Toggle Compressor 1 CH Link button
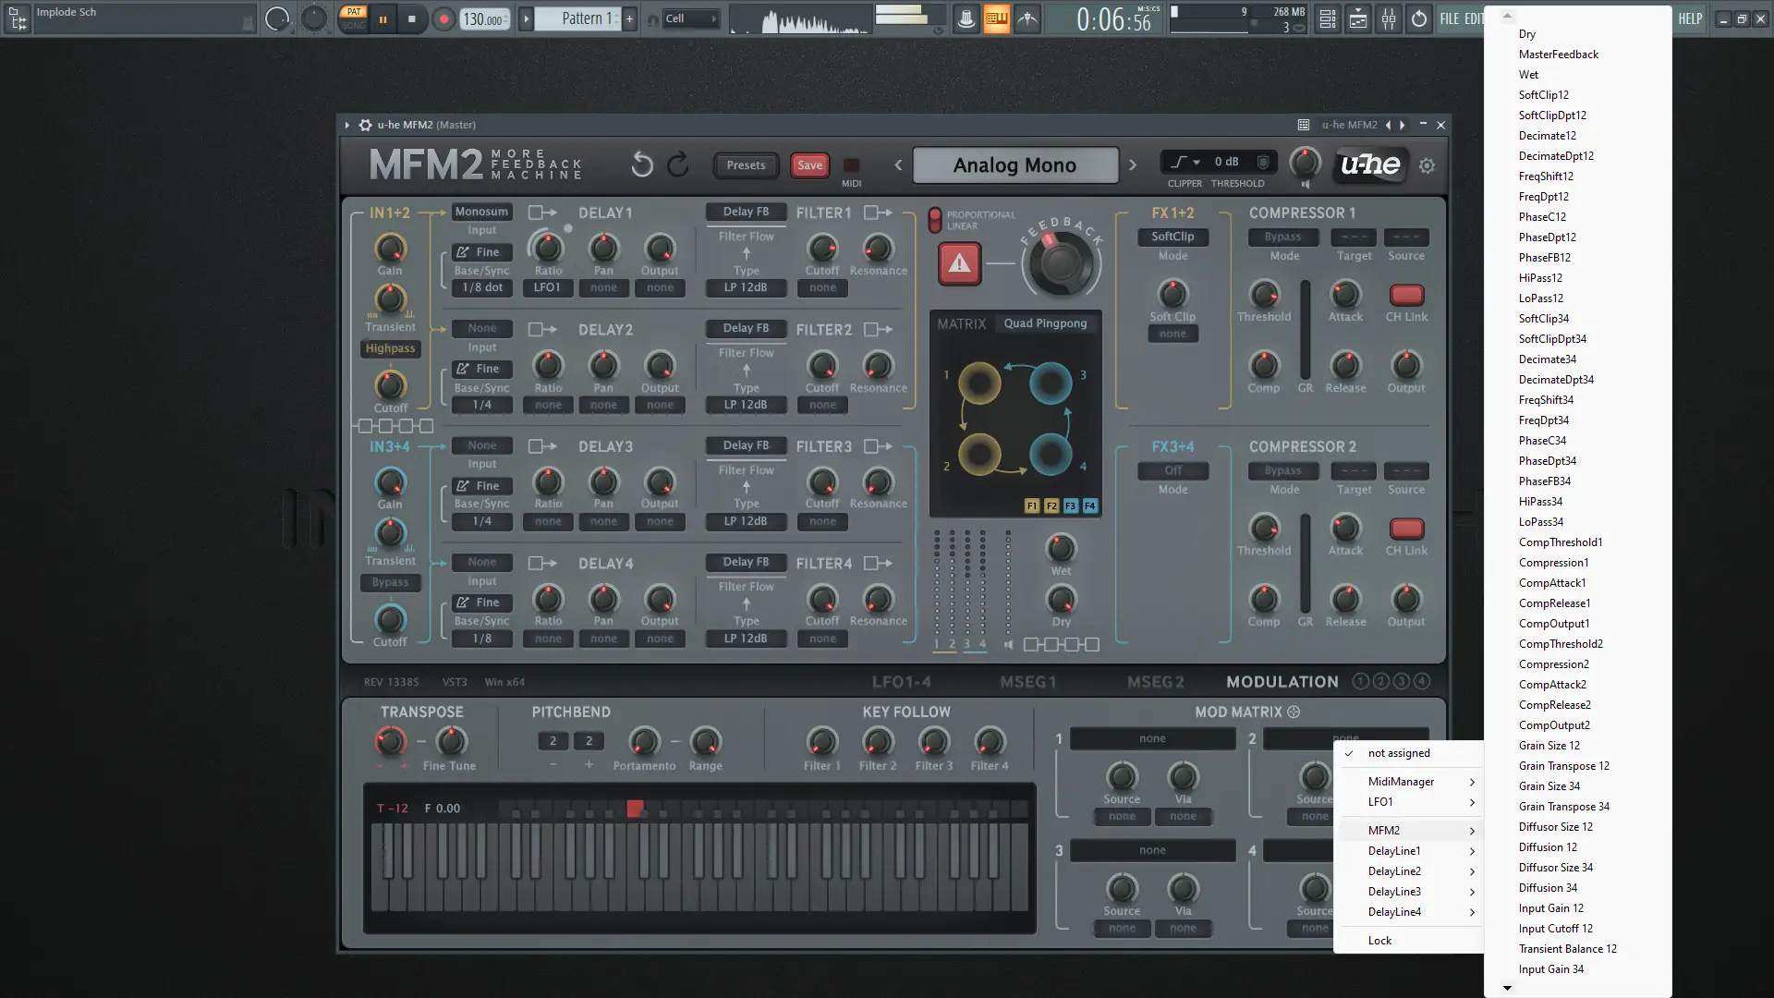1774x998 pixels. coord(1405,296)
